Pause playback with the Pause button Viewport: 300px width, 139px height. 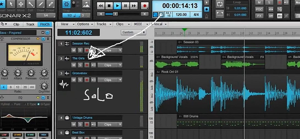tap(126, 6)
